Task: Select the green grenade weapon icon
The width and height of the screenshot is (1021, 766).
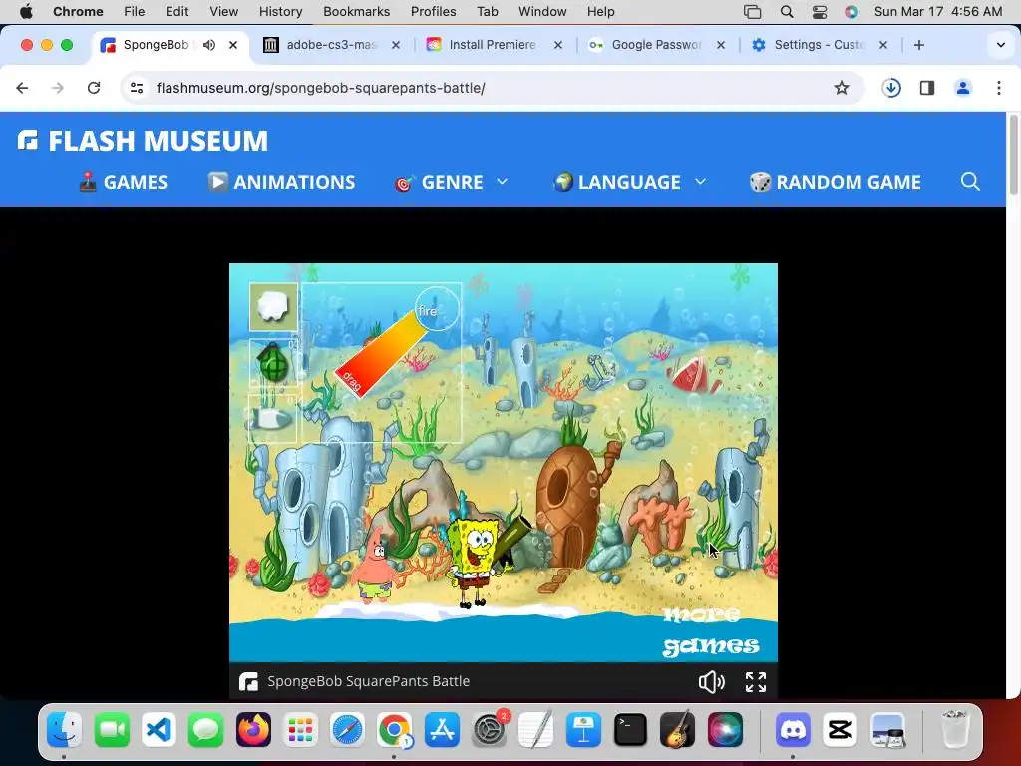Action: point(273,363)
